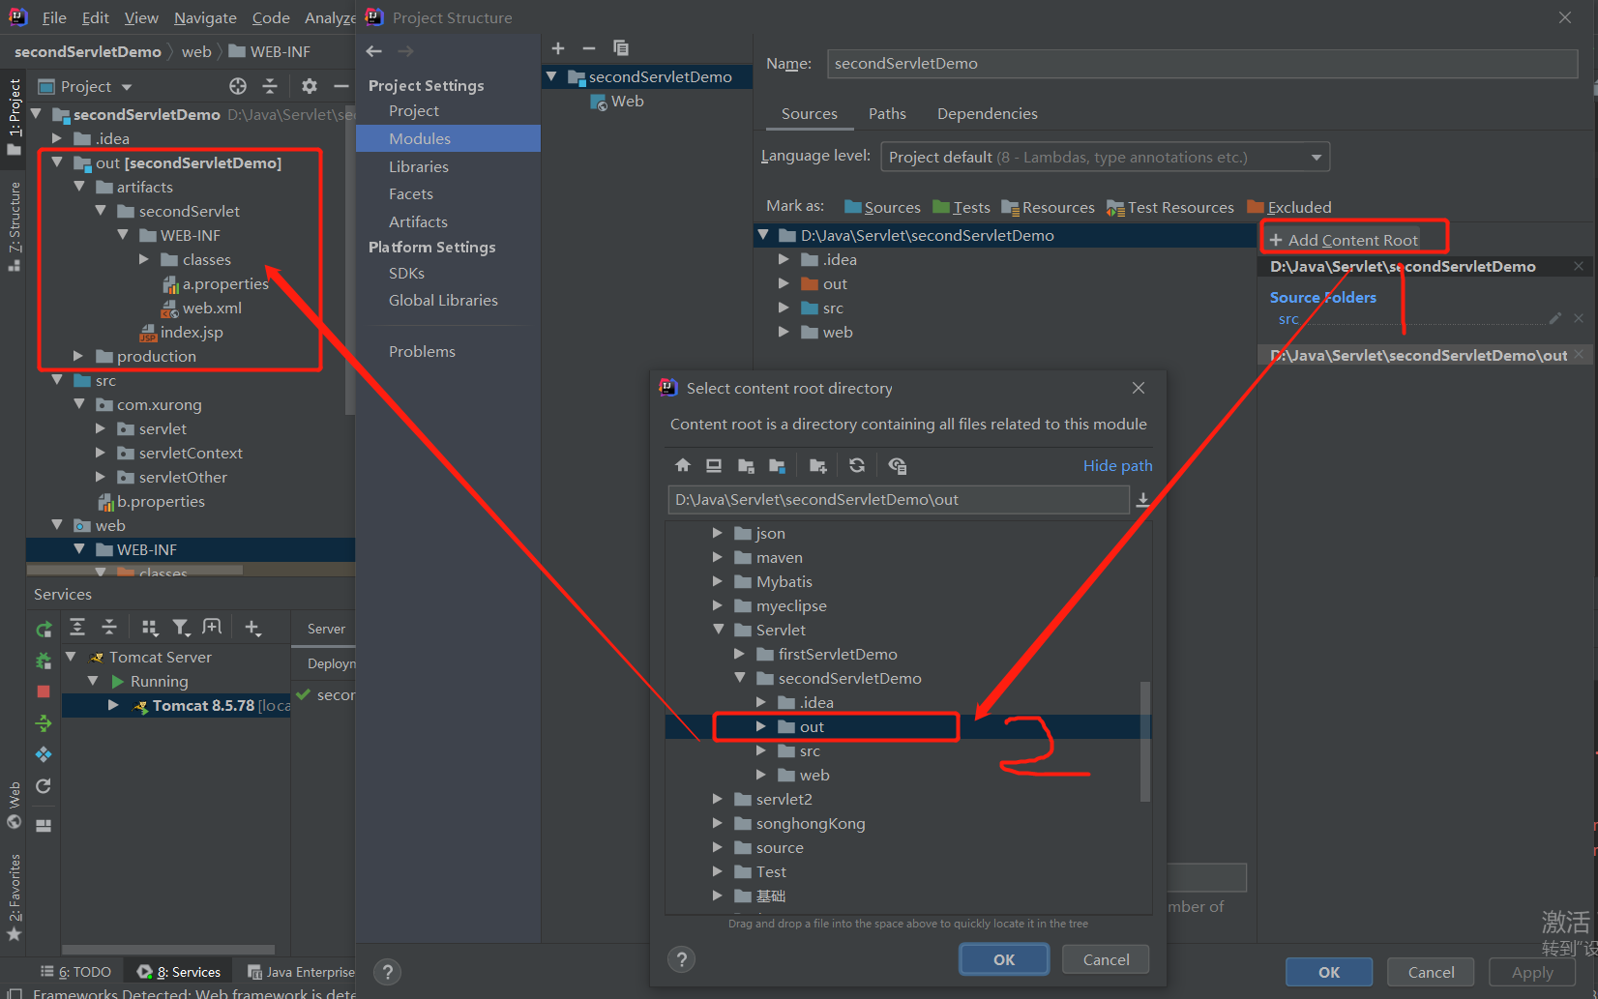
Task: Copy module with the copy icon
Action: pos(621,48)
